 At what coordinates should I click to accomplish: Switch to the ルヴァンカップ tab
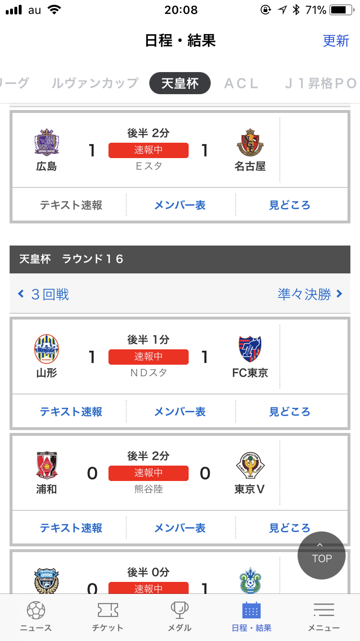click(x=95, y=83)
